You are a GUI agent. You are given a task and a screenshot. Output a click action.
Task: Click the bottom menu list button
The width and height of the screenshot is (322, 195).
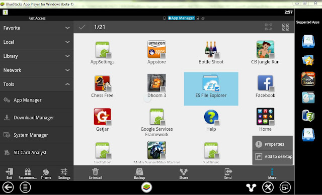[x=25, y=187]
